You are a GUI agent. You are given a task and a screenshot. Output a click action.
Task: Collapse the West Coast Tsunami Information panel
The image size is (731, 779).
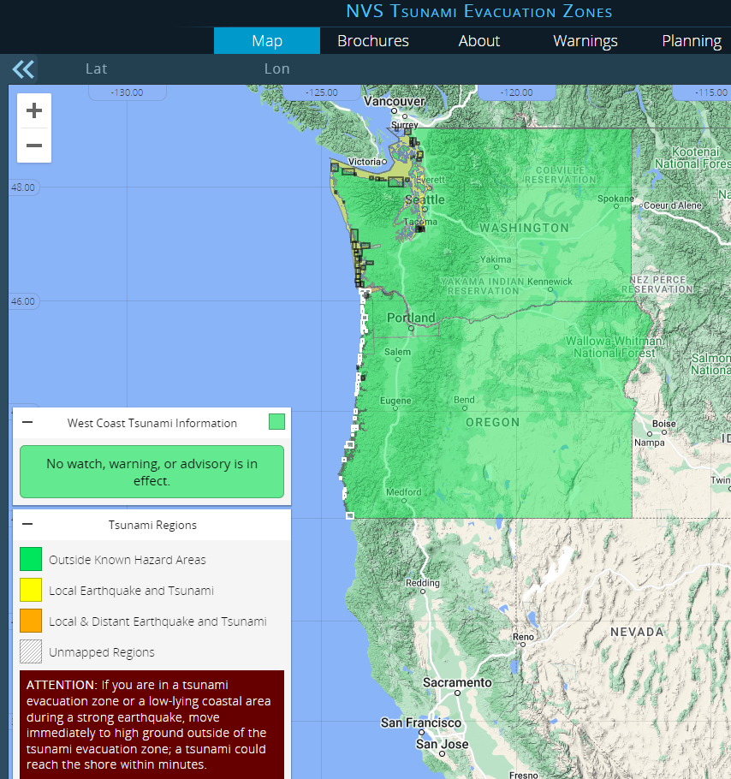tap(27, 422)
